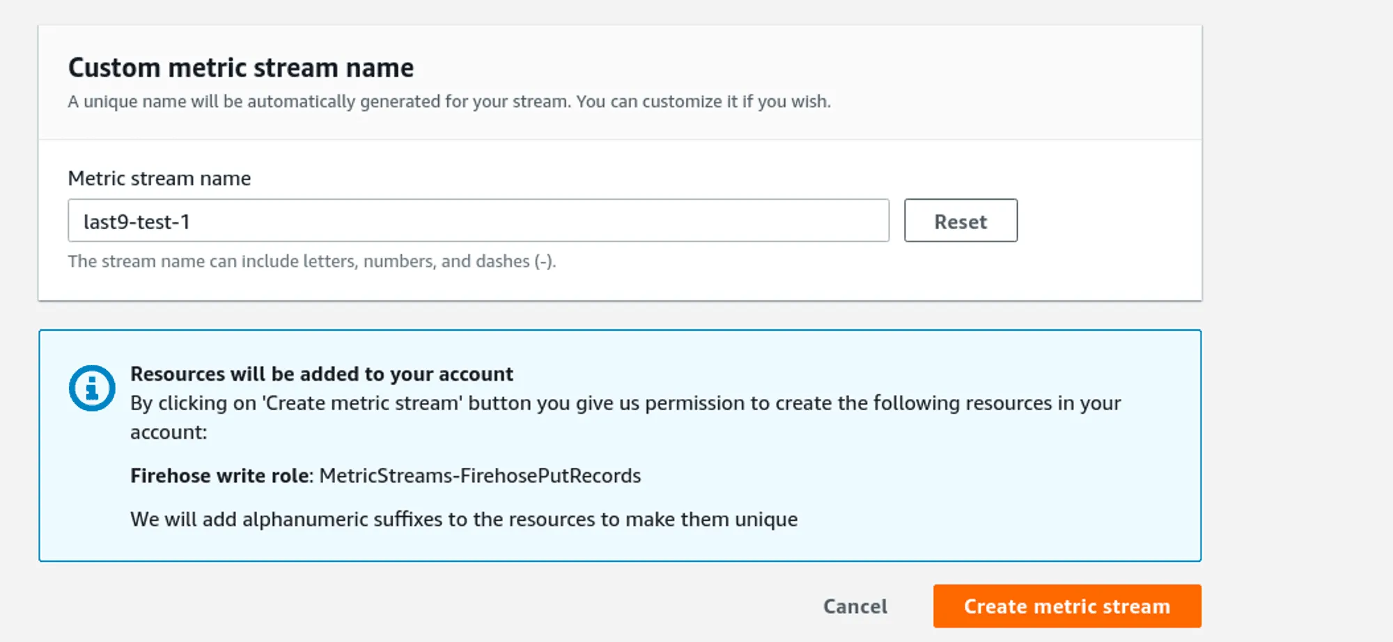Click the blue resources notice panel

click(x=619, y=444)
